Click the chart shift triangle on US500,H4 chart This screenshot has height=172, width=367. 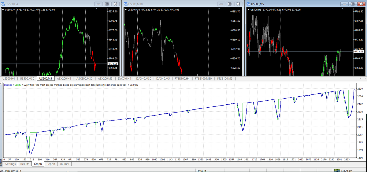97,9
